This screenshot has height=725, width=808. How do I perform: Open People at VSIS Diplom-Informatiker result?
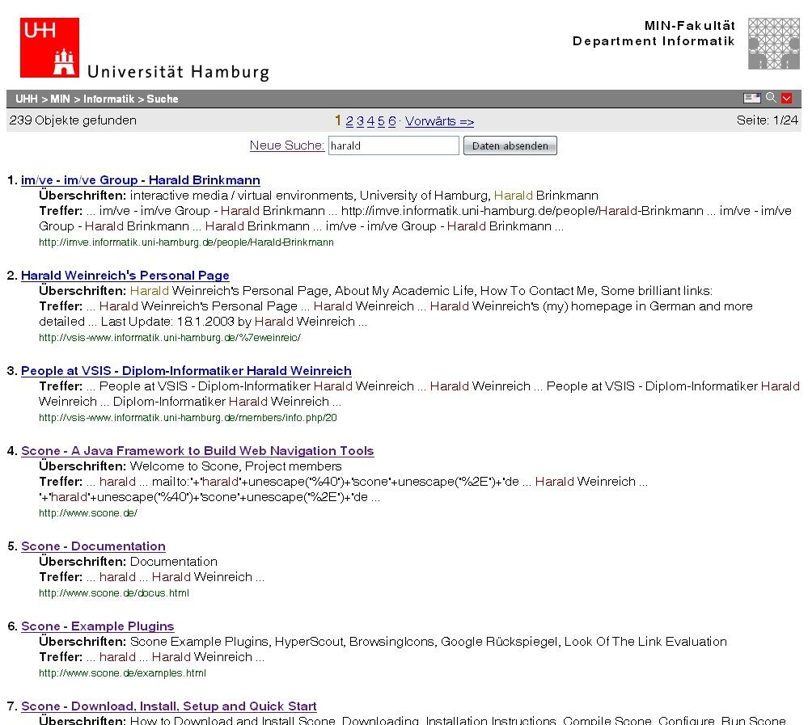point(187,371)
